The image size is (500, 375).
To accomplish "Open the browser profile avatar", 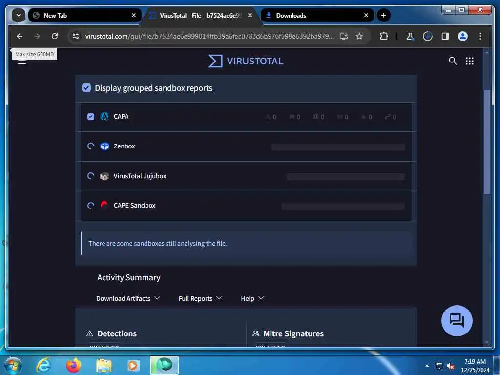I will click(463, 36).
